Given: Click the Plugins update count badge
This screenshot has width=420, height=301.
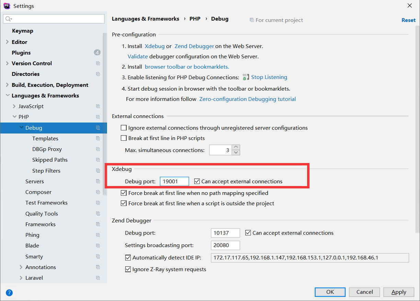Looking at the screenshot, I should point(97,53).
